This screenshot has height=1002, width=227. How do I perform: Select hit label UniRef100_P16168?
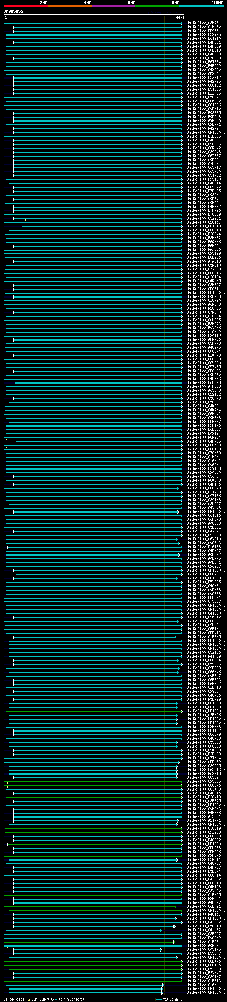[x=204, y=547]
